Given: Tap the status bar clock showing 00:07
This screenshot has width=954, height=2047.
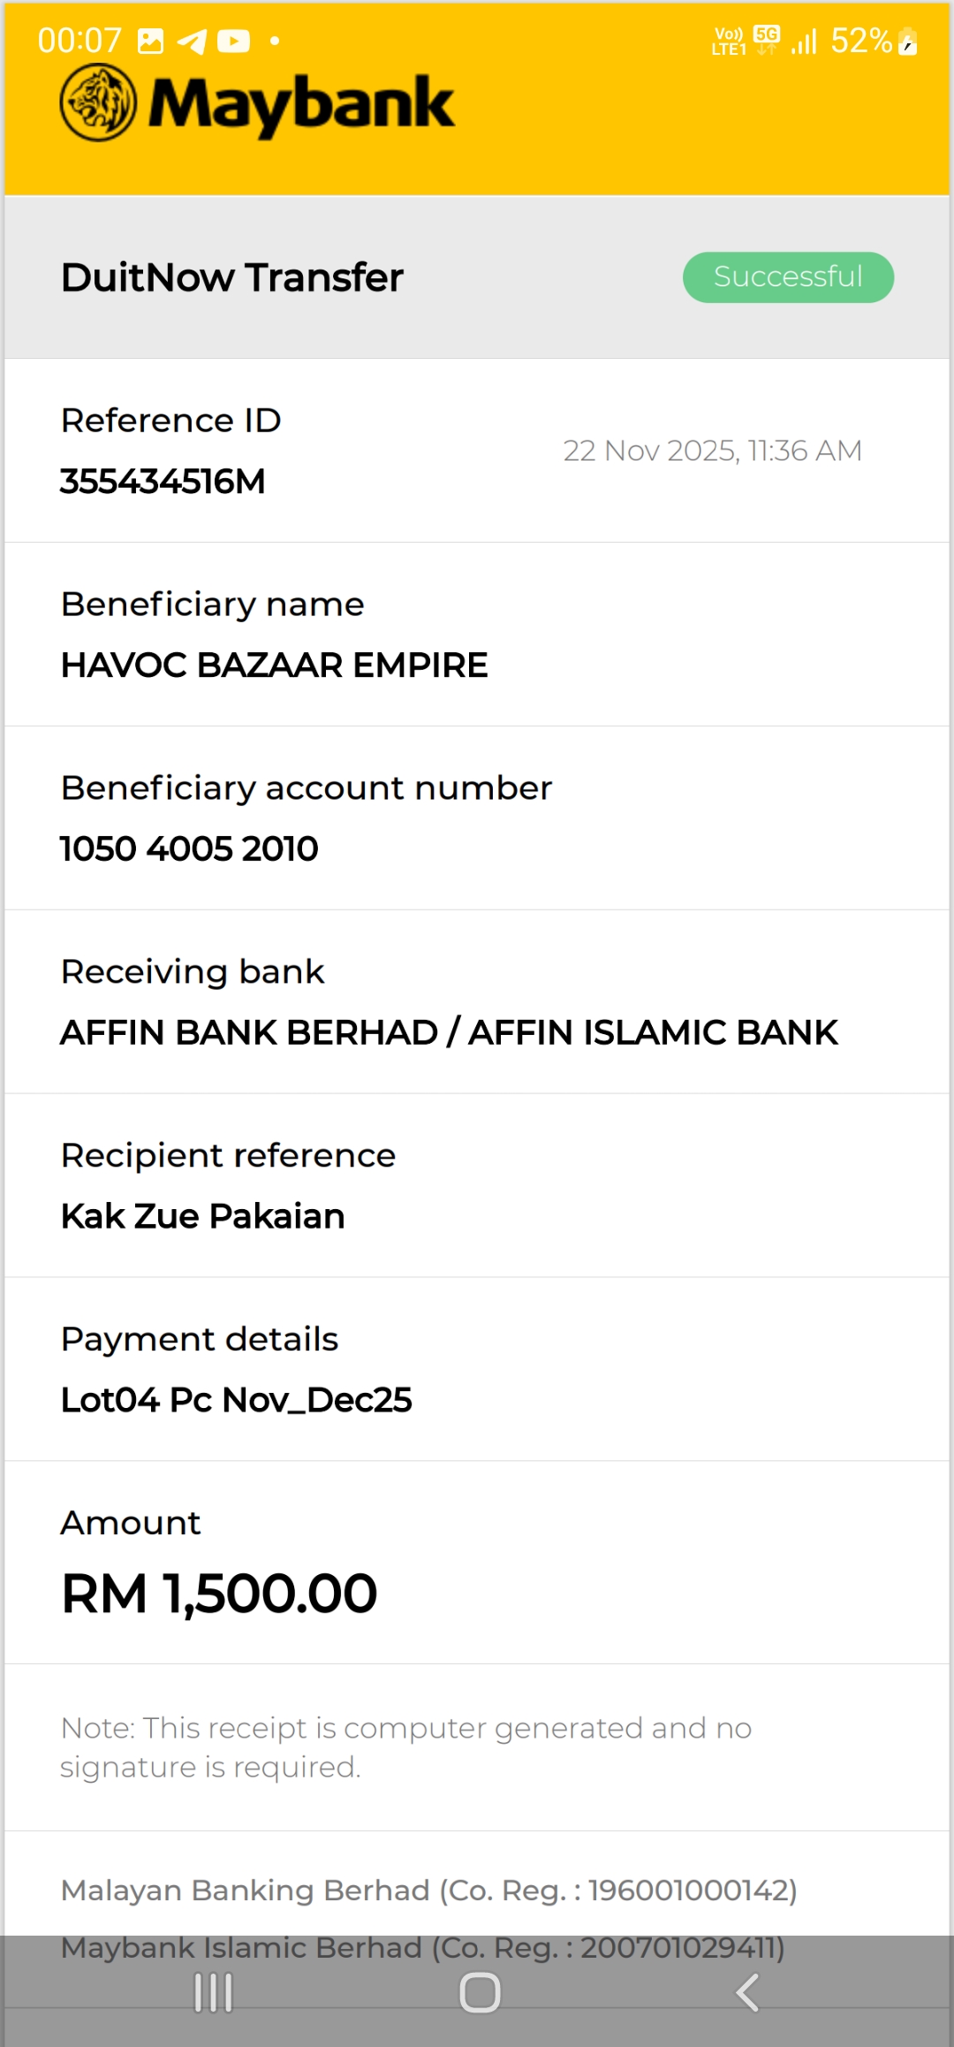Looking at the screenshot, I should tap(79, 41).
